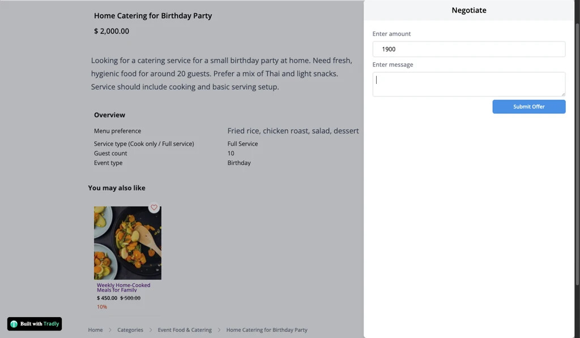
Task: Click the chevron after Event Food & Catering
Action: (x=219, y=330)
